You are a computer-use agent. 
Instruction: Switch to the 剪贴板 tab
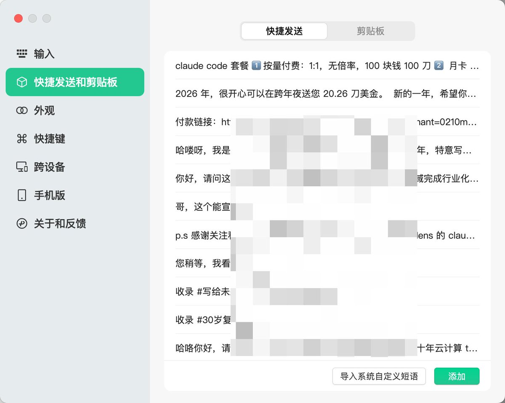pos(371,31)
